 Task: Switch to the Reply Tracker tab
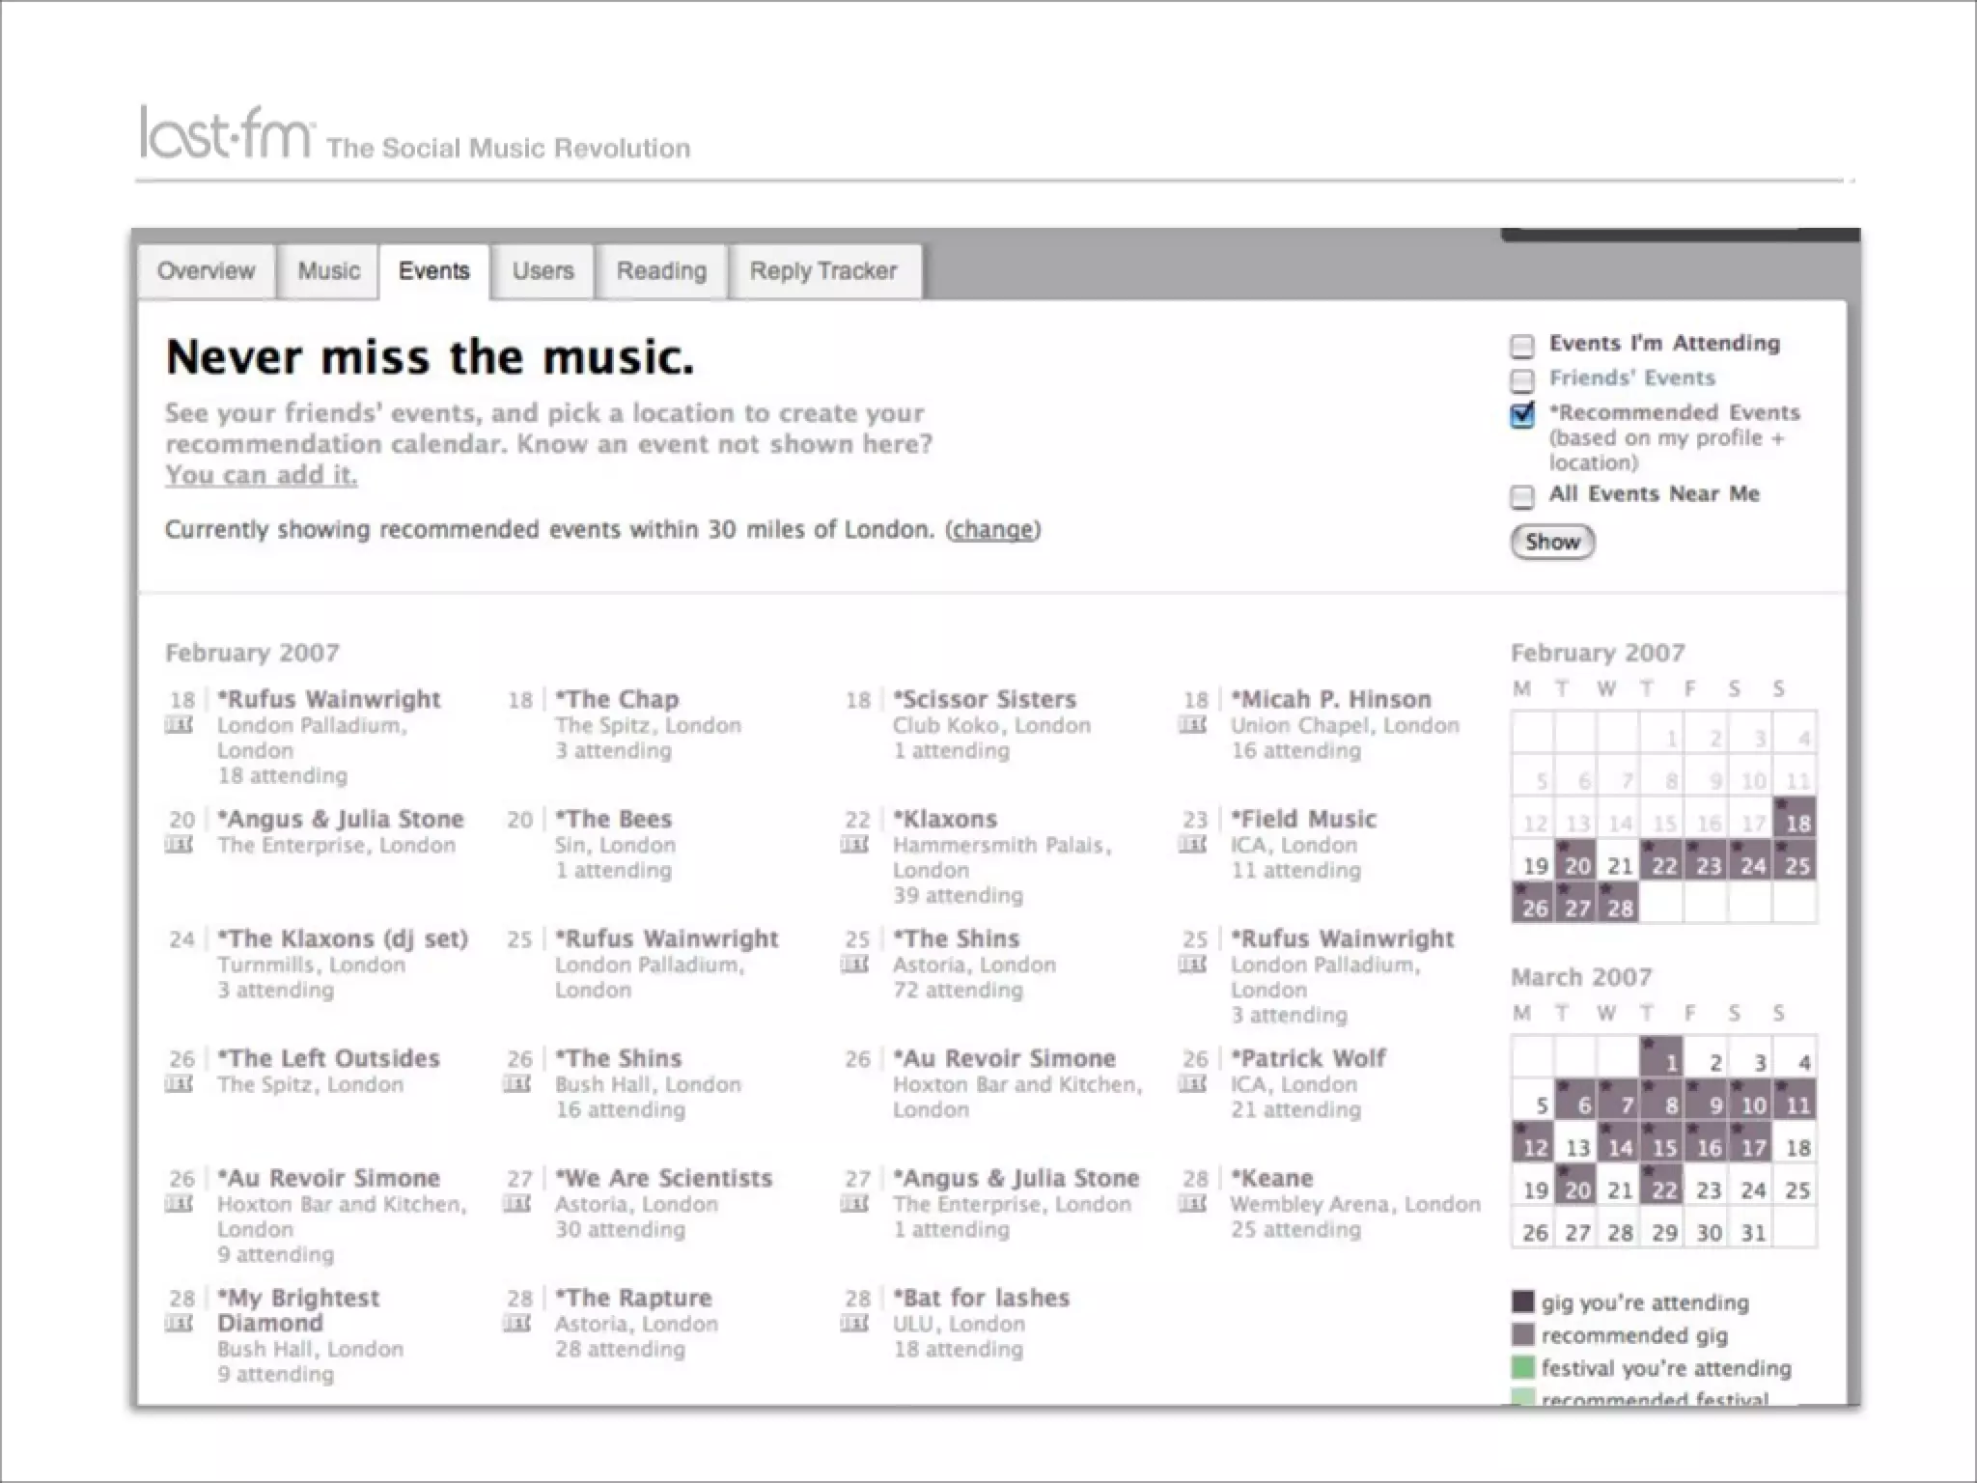tap(823, 271)
